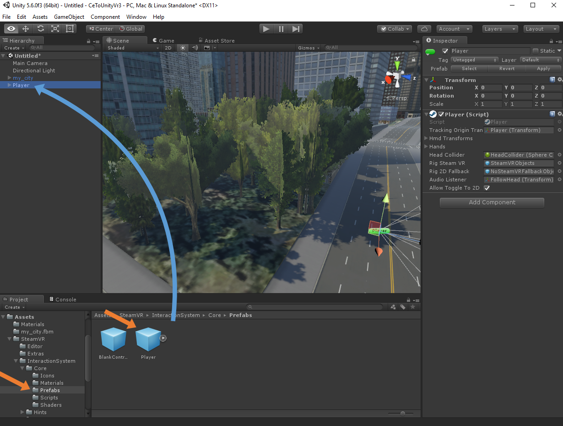Toggle the Static checkbox
This screenshot has height=426, width=563.
click(x=535, y=51)
